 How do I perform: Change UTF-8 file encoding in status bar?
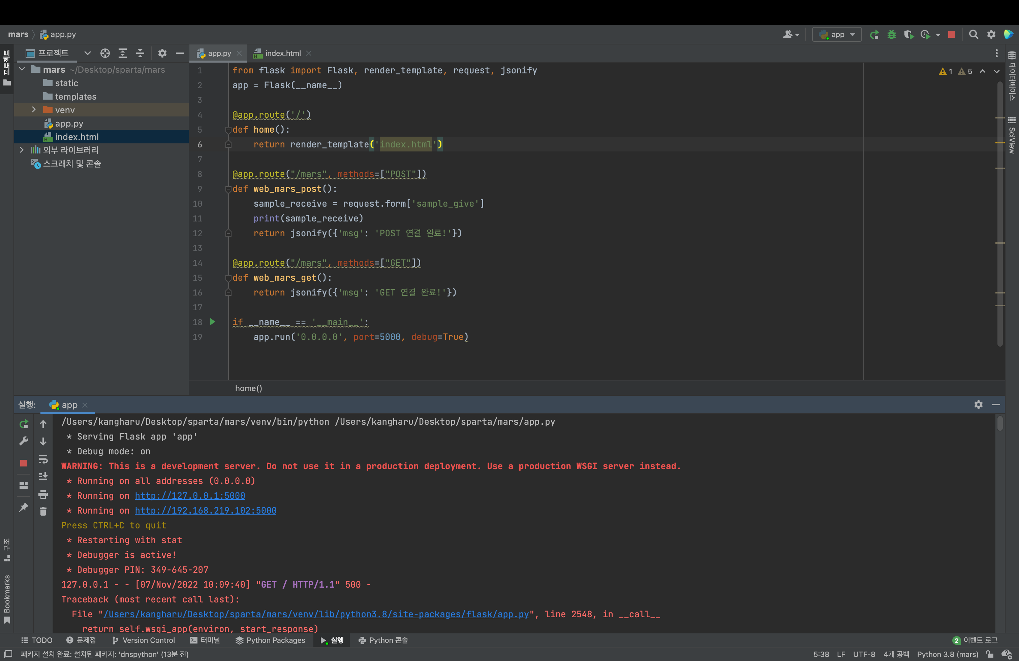[x=864, y=654]
